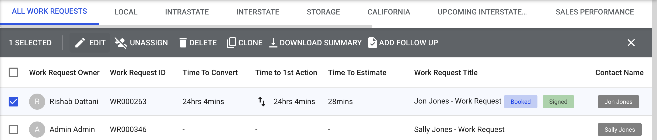This screenshot has width=657, height=140.
Task: Click the Add Follow Up document icon
Action: click(372, 43)
